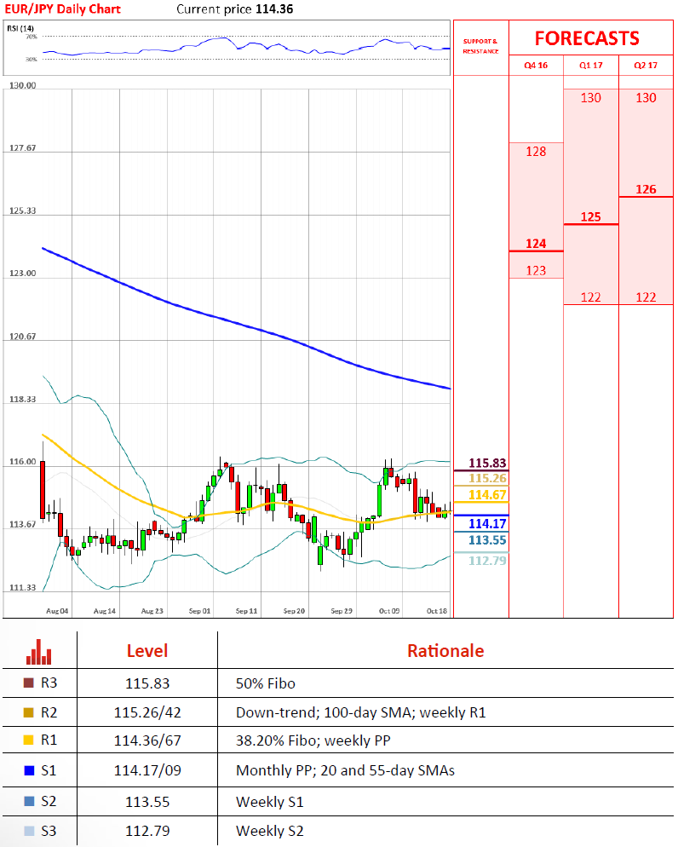This screenshot has height=847, width=678.
Task: Click the Aug 04 date axis label
Action: 57,611
